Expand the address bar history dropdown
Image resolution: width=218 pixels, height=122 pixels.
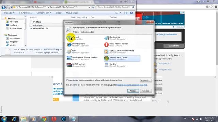(90, 7)
